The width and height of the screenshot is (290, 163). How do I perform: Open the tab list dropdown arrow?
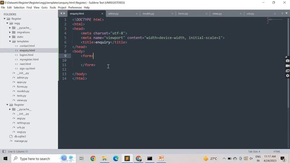286,13
